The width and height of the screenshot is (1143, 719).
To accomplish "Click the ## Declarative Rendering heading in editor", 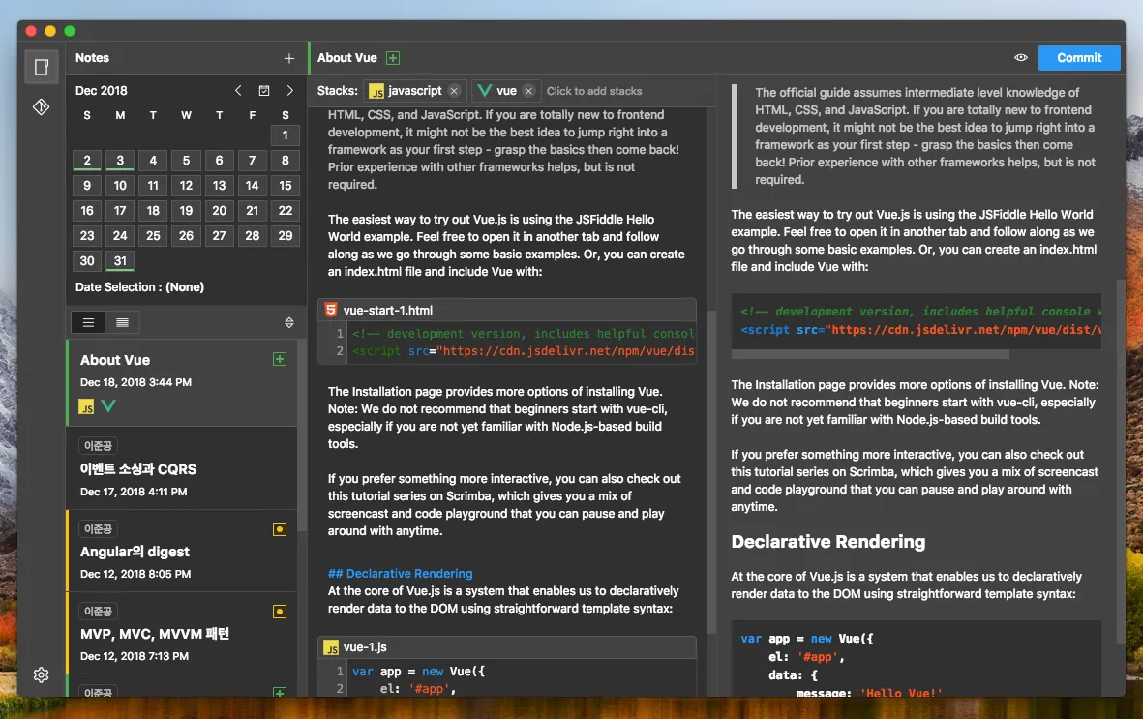I will coord(401,574).
